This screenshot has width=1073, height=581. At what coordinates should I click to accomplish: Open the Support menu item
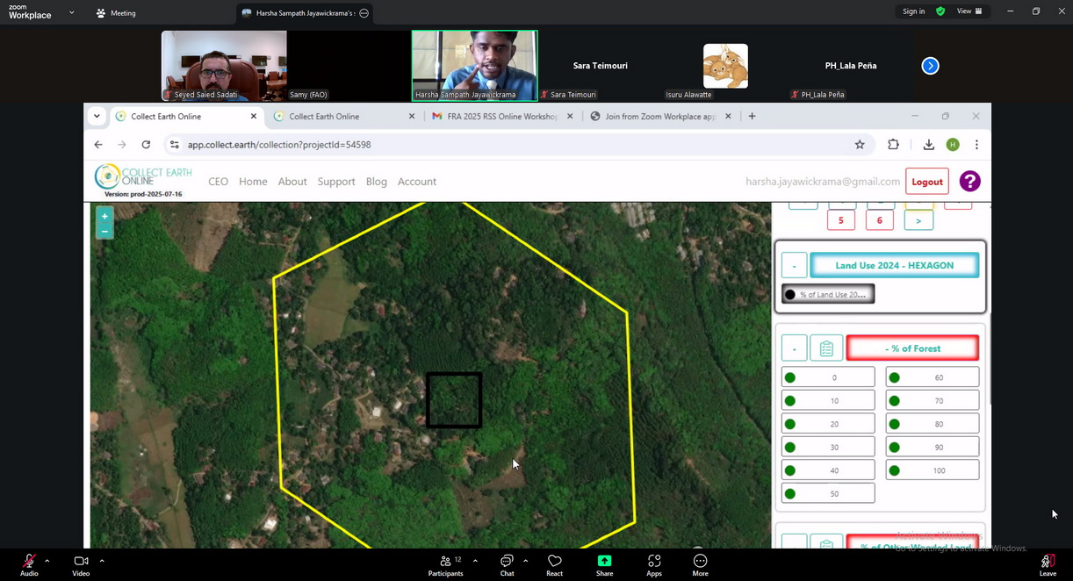pos(336,182)
